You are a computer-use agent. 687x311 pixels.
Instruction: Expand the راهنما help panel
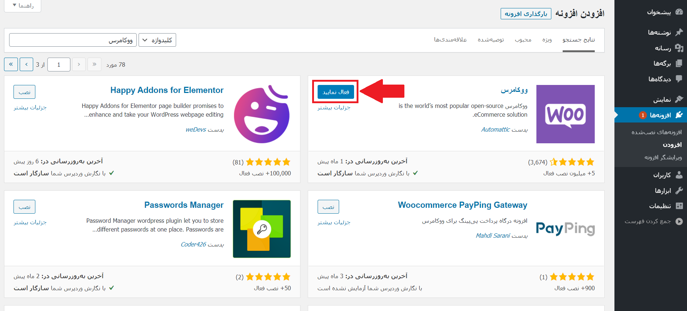[x=23, y=6]
